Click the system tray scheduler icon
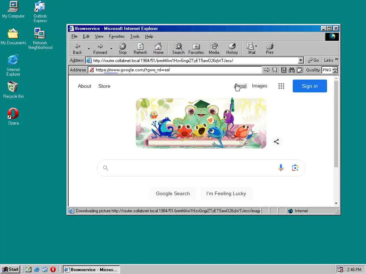 click(340, 269)
